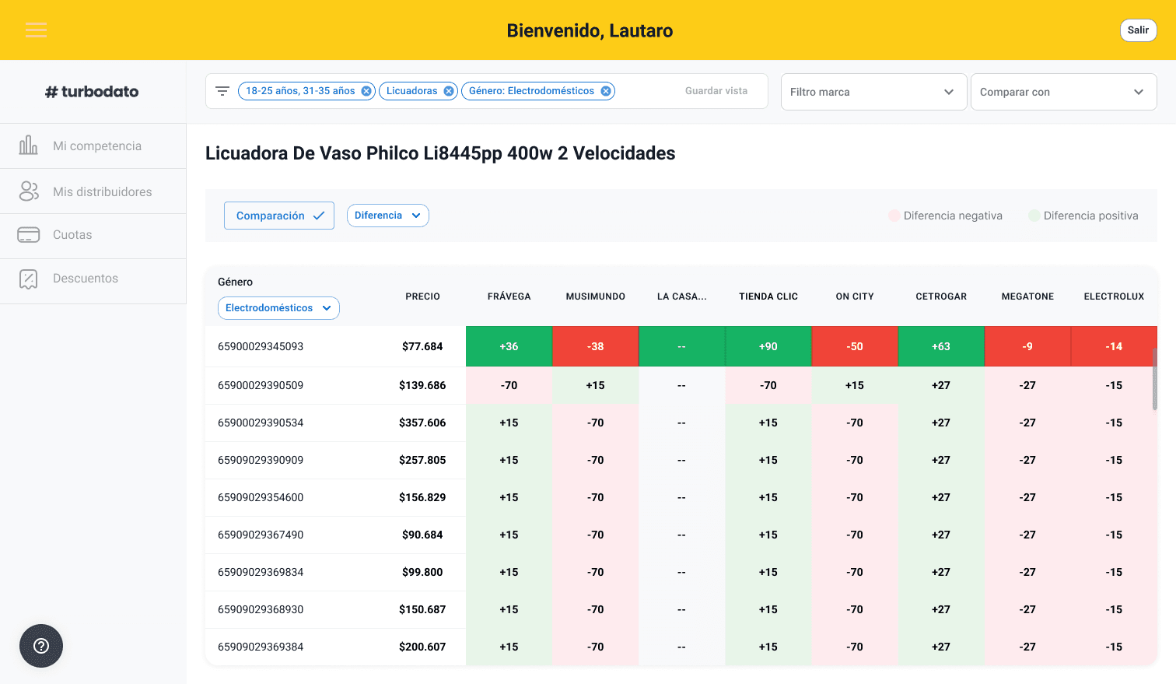This screenshot has width=1176, height=684.
Task: Open Mis distribuidores menu item
Action: pos(93,191)
